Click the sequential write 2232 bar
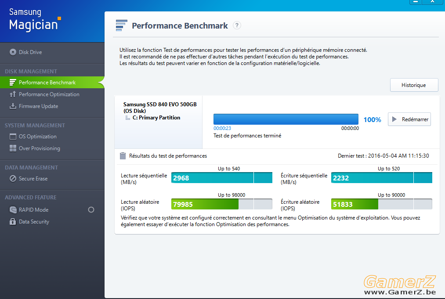This screenshot has height=299, width=445. [x=382, y=178]
